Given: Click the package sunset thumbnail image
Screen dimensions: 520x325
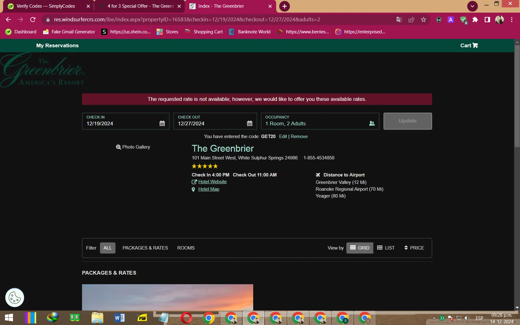Looking at the screenshot, I should (x=167, y=297).
